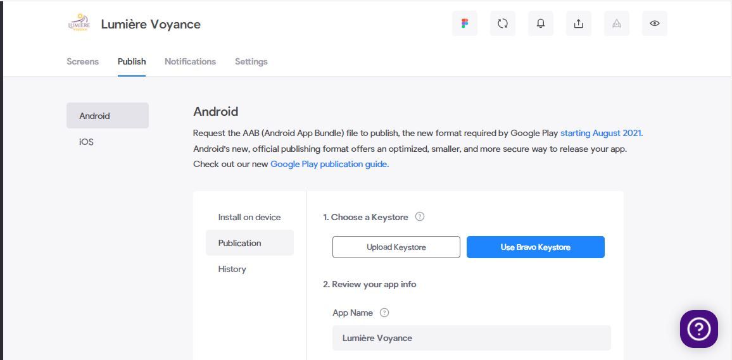Click the rocket publish icon
Viewport: 732px width, 360px height.
coord(616,23)
